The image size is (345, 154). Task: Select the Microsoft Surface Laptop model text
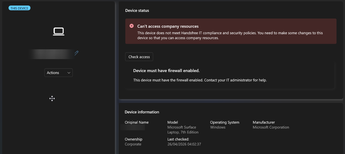click(x=183, y=130)
